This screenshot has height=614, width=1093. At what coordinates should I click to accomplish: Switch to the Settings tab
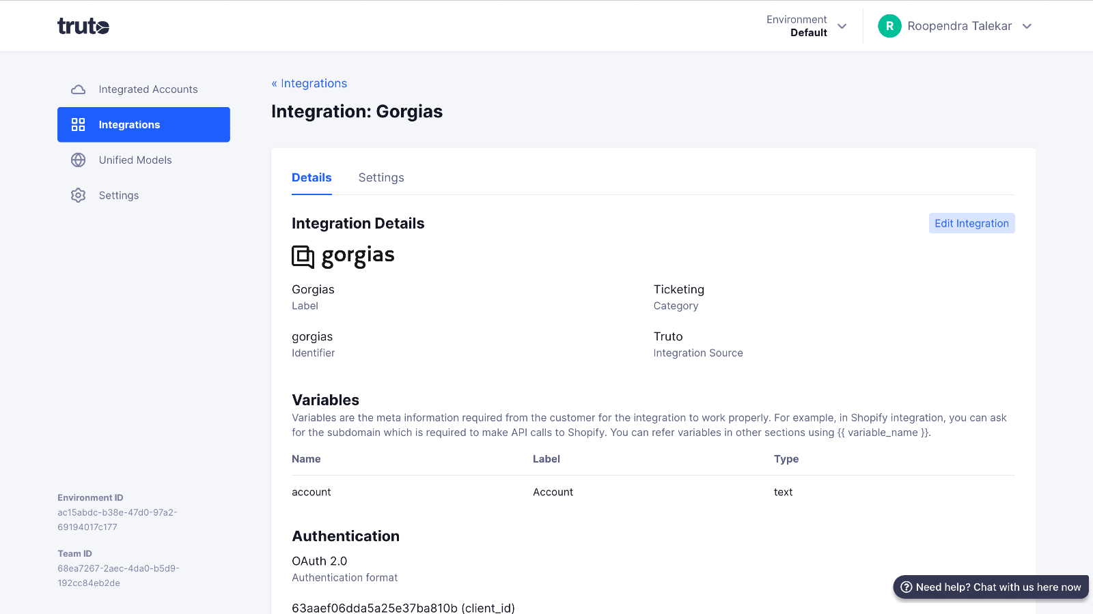381,177
